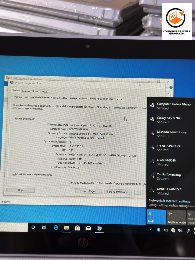The image size is (195, 260).
Task: Toggle the Mobile hotspot tile
Action: [191, 218]
